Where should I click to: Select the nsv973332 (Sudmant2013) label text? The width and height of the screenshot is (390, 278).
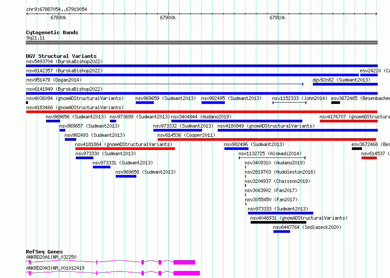pos(183,126)
